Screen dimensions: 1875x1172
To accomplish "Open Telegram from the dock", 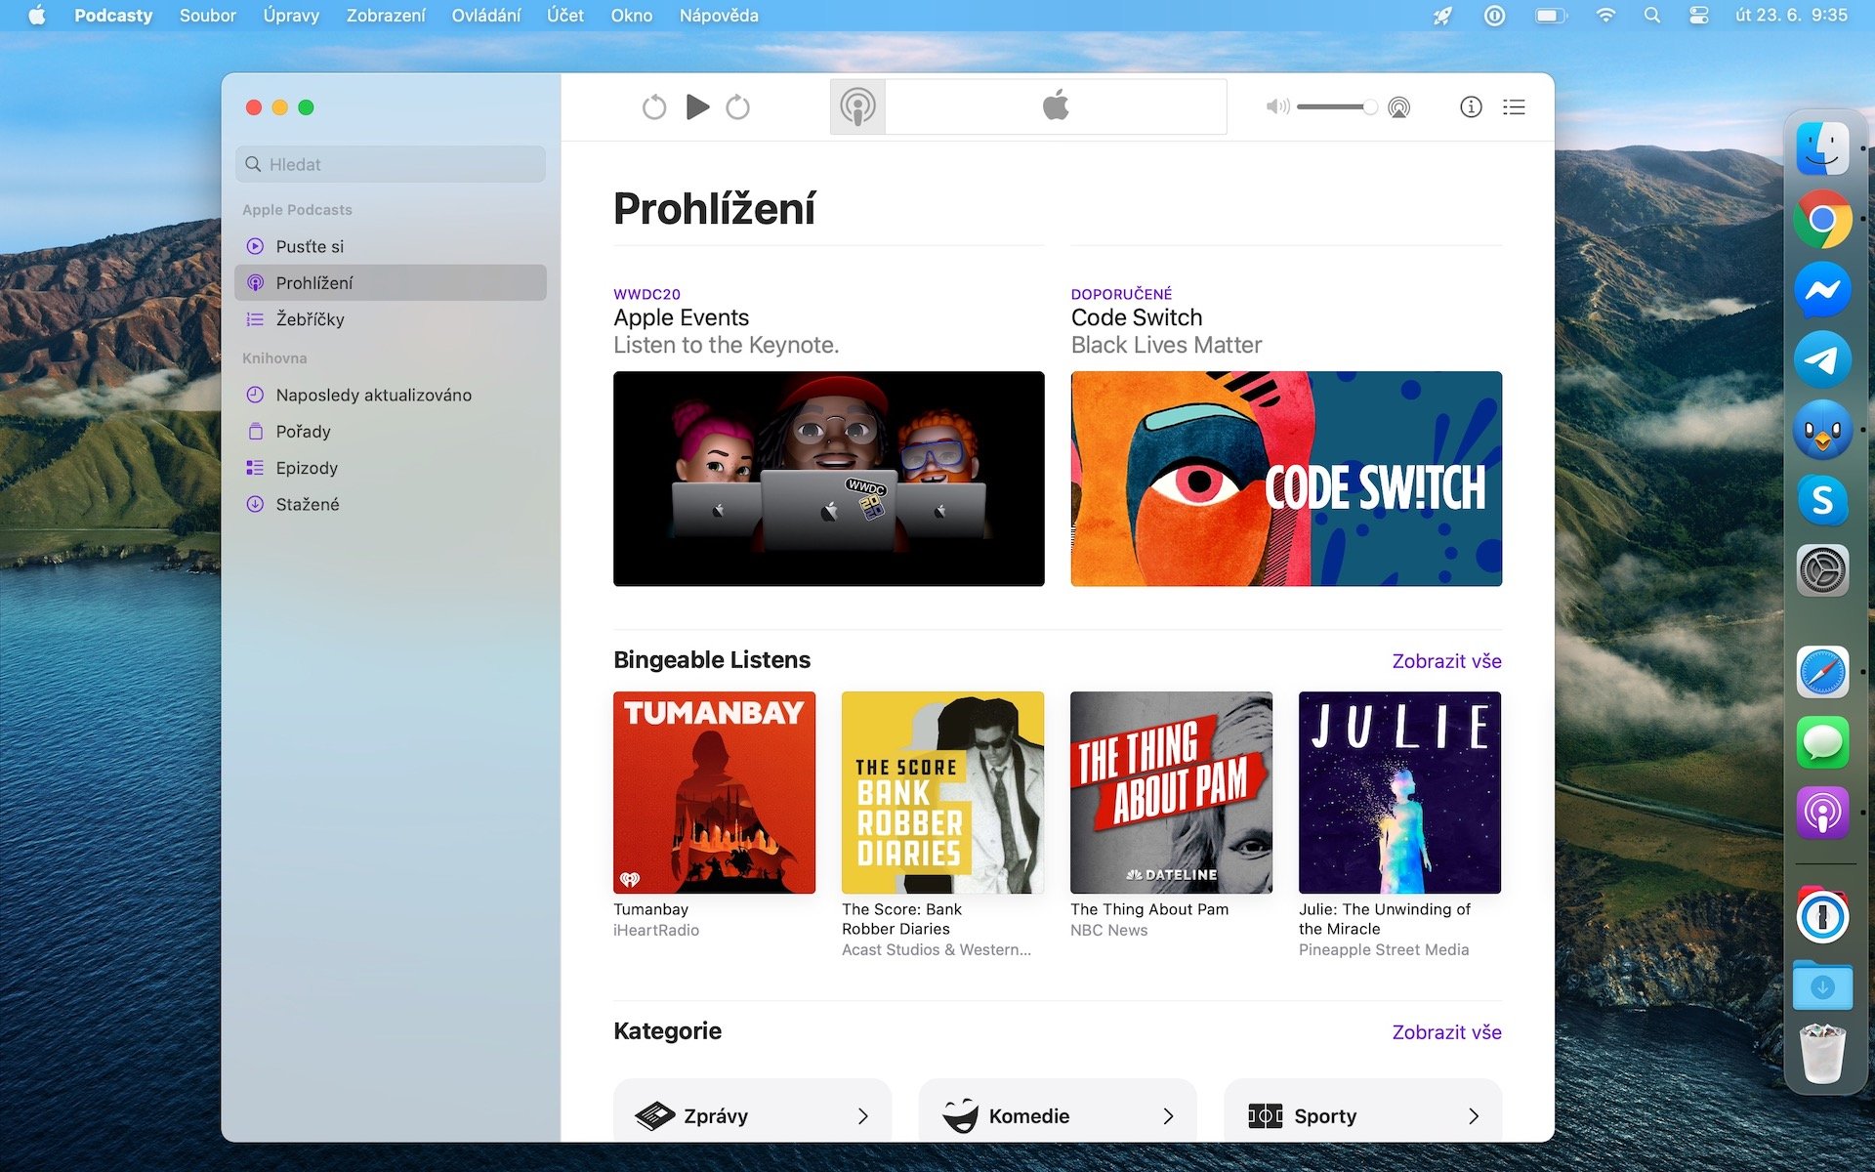I will coord(1822,360).
